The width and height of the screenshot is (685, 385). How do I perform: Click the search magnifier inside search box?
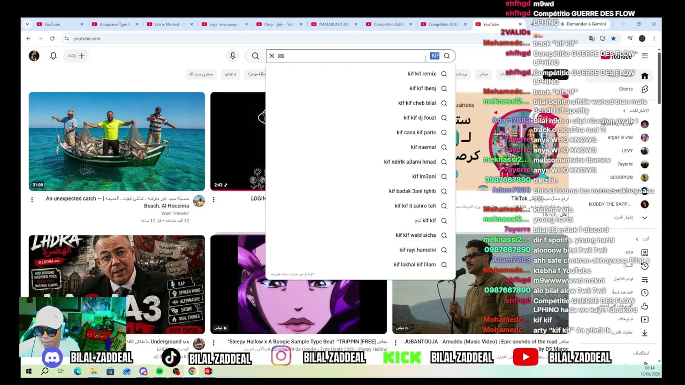point(447,56)
